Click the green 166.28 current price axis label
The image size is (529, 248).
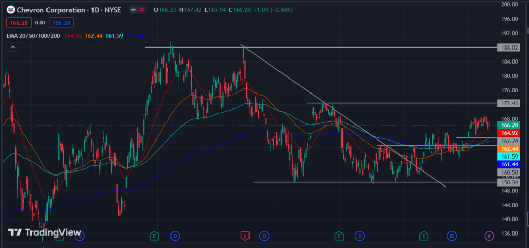coord(509,125)
